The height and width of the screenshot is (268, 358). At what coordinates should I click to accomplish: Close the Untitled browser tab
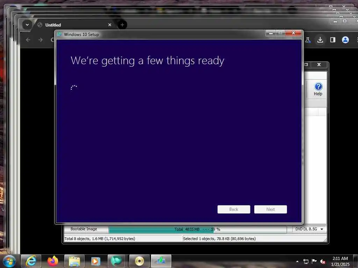[x=110, y=25]
